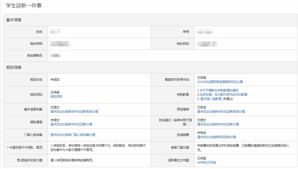The height and width of the screenshot is (169, 298).
Task: Click the blue 报到须知 link
Action: coord(56,97)
